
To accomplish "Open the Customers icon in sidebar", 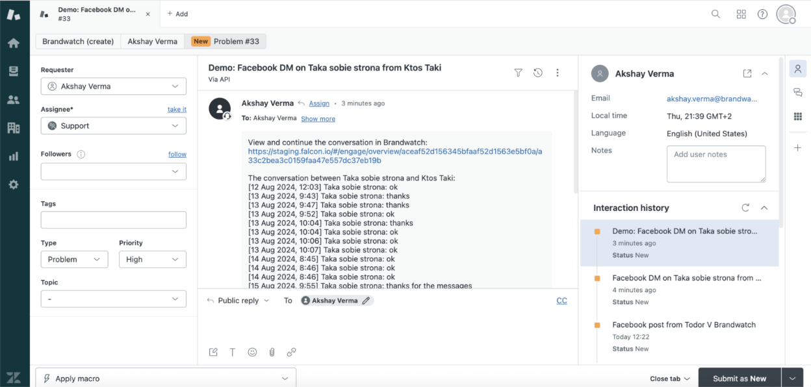I will pyautogui.click(x=14, y=100).
